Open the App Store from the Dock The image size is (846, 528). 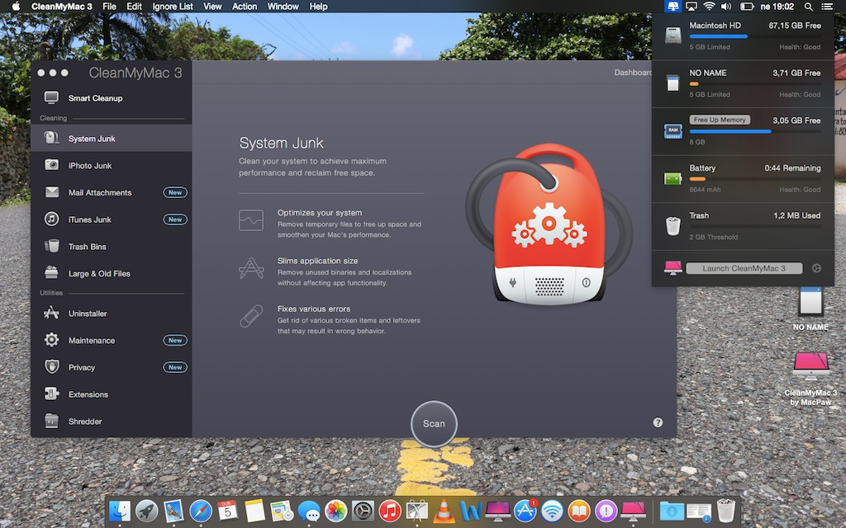525,510
